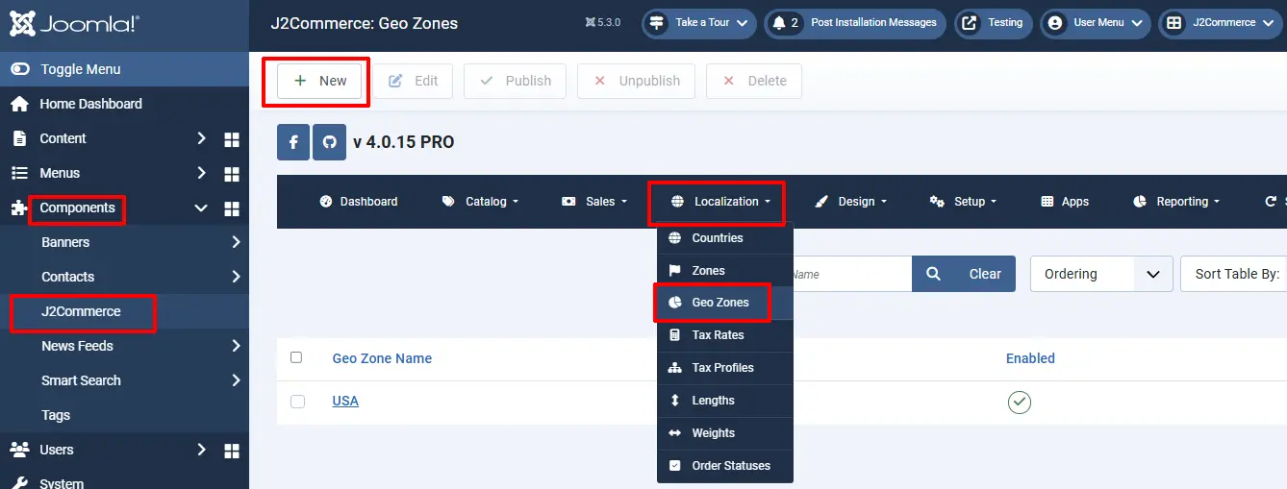The height and width of the screenshot is (489, 1287).
Task: Click the Testing external link icon
Action: (x=970, y=23)
